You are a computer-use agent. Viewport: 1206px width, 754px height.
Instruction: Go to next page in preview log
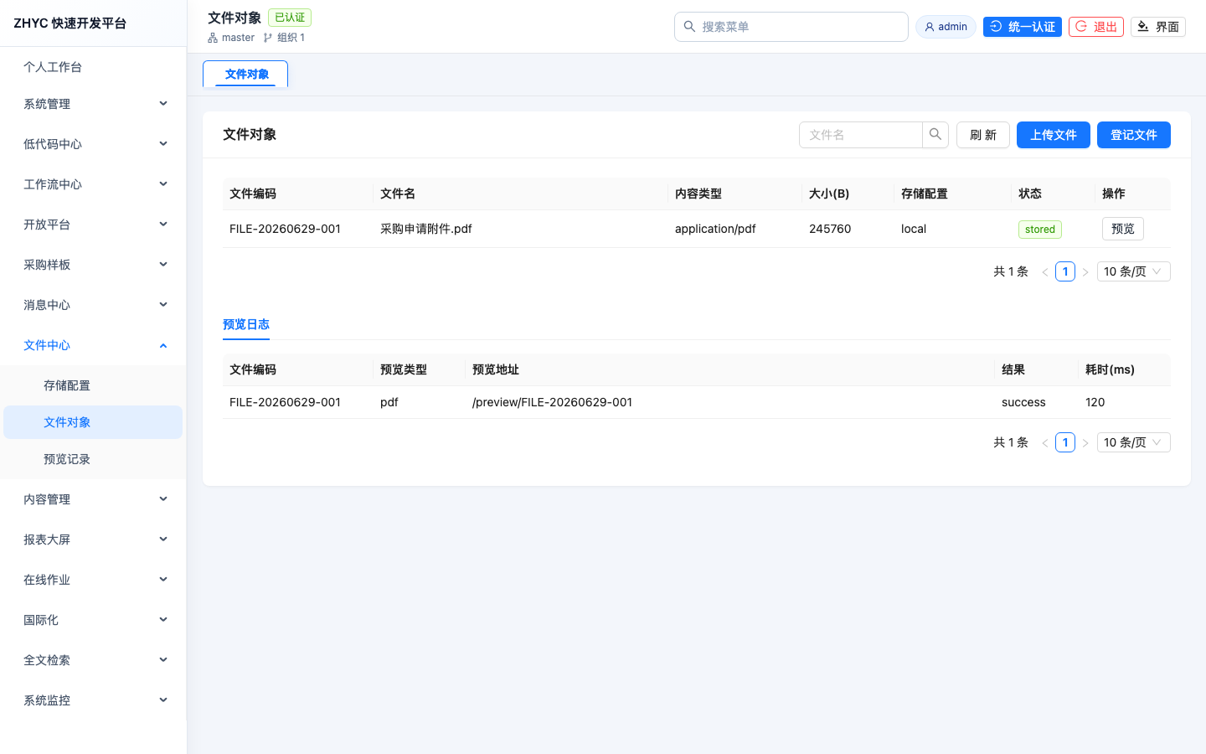click(x=1085, y=442)
